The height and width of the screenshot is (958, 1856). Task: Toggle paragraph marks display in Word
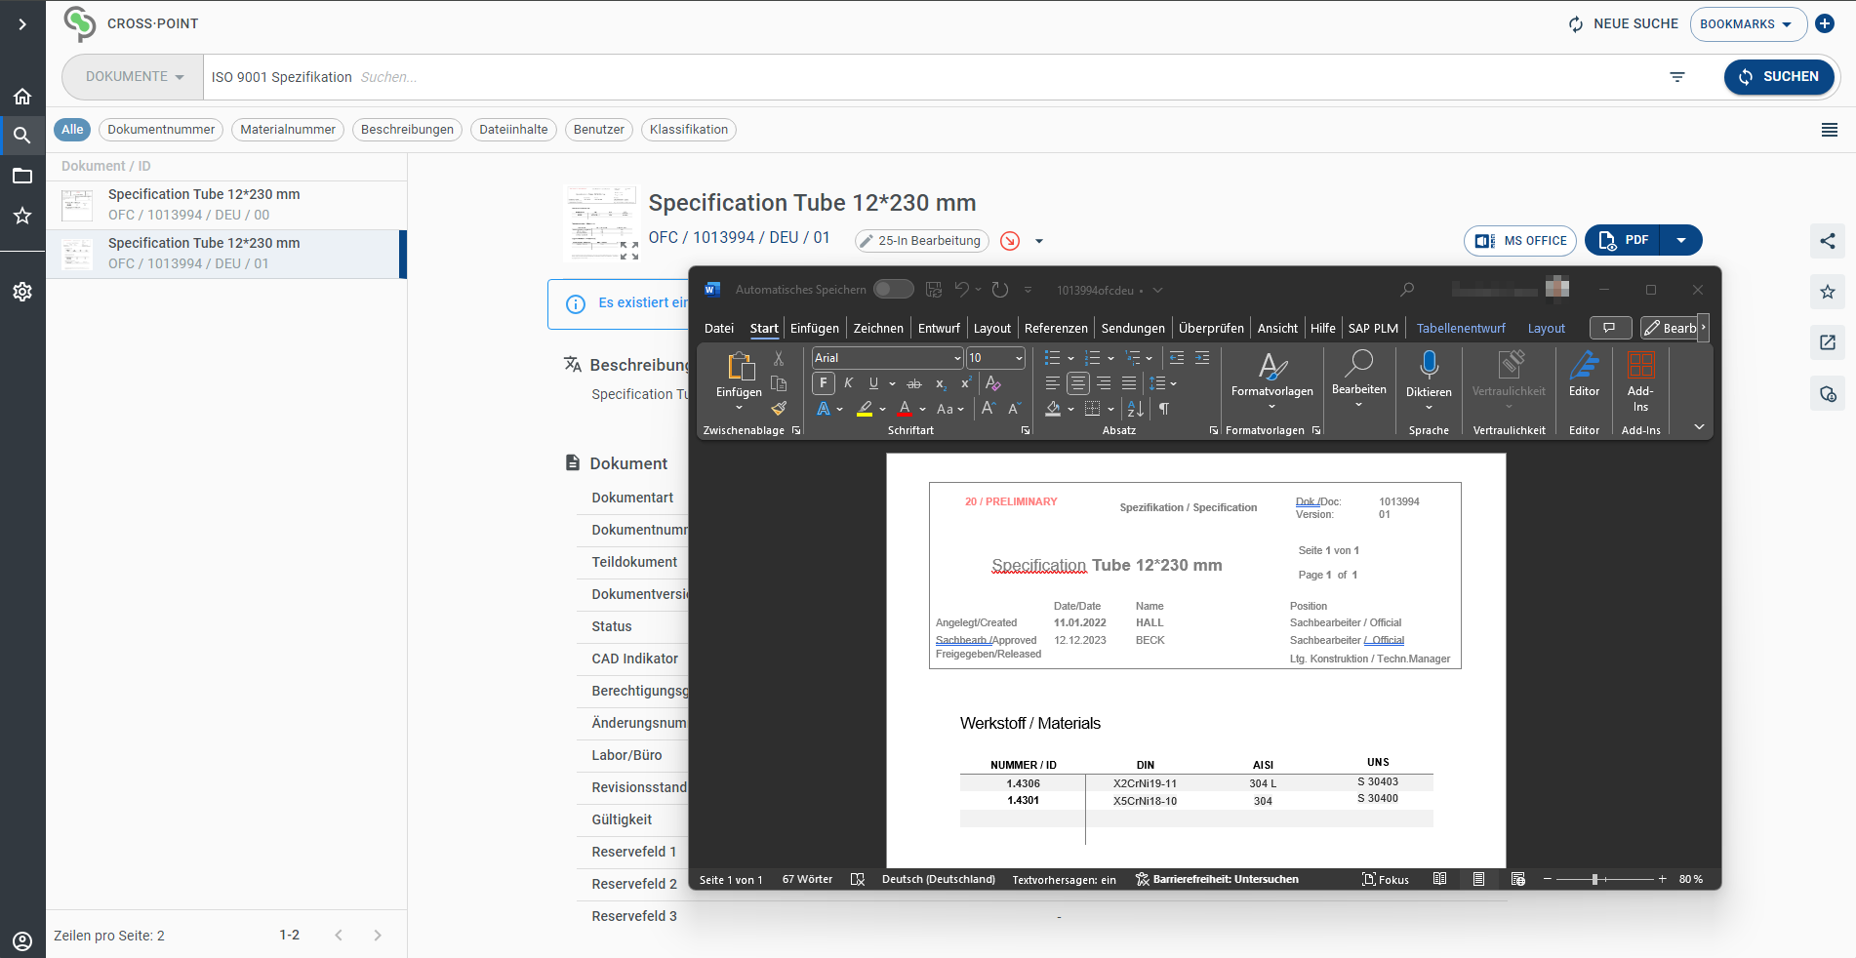tap(1164, 409)
